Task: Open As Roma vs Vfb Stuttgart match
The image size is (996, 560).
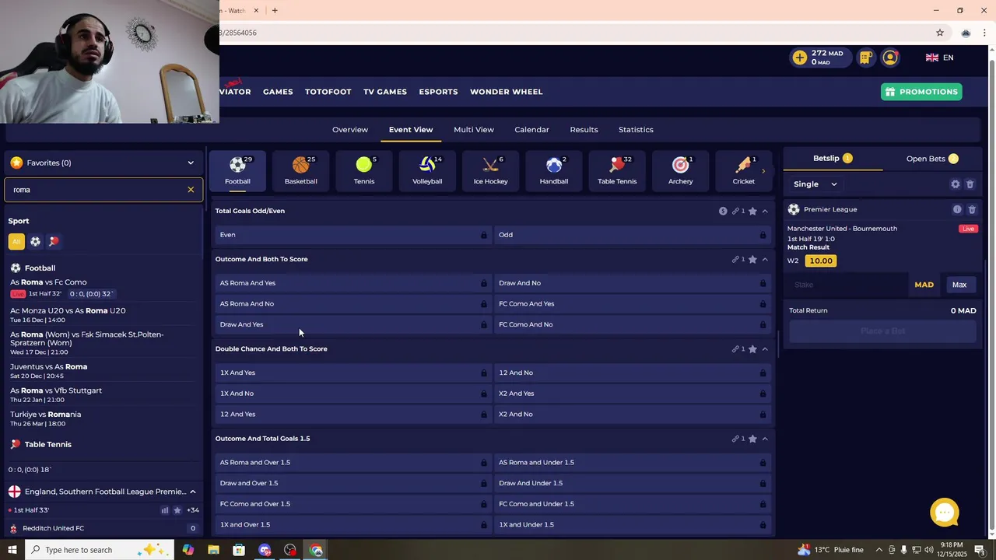Action: [x=103, y=394]
